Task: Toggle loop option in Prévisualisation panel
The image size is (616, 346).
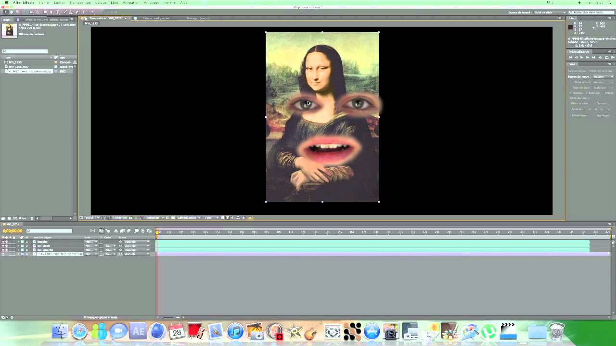Action: click(606, 57)
